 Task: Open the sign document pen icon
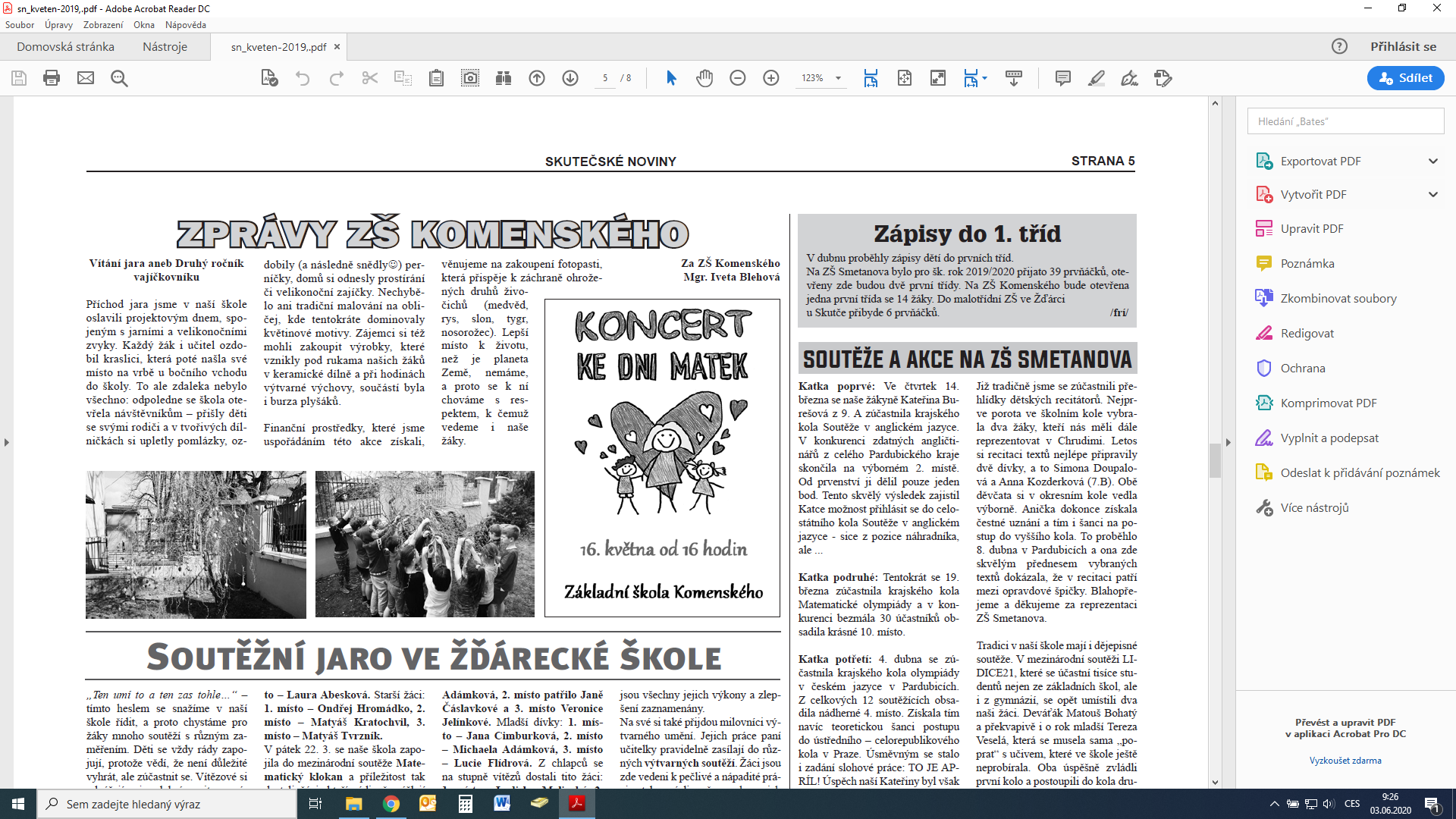[1129, 78]
